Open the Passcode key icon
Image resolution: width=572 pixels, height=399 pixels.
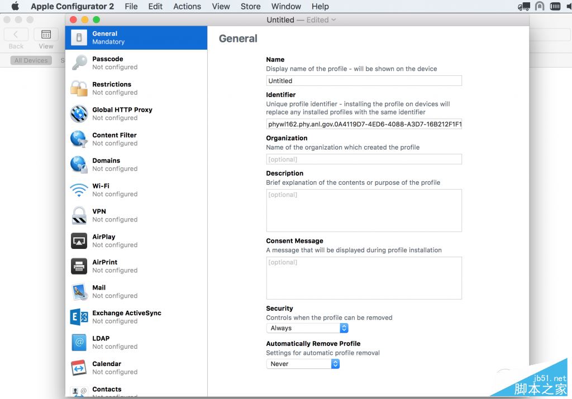click(79, 63)
